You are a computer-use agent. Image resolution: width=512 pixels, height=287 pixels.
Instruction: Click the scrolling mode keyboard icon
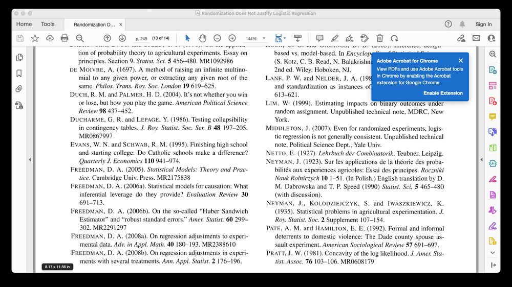tap(298, 38)
